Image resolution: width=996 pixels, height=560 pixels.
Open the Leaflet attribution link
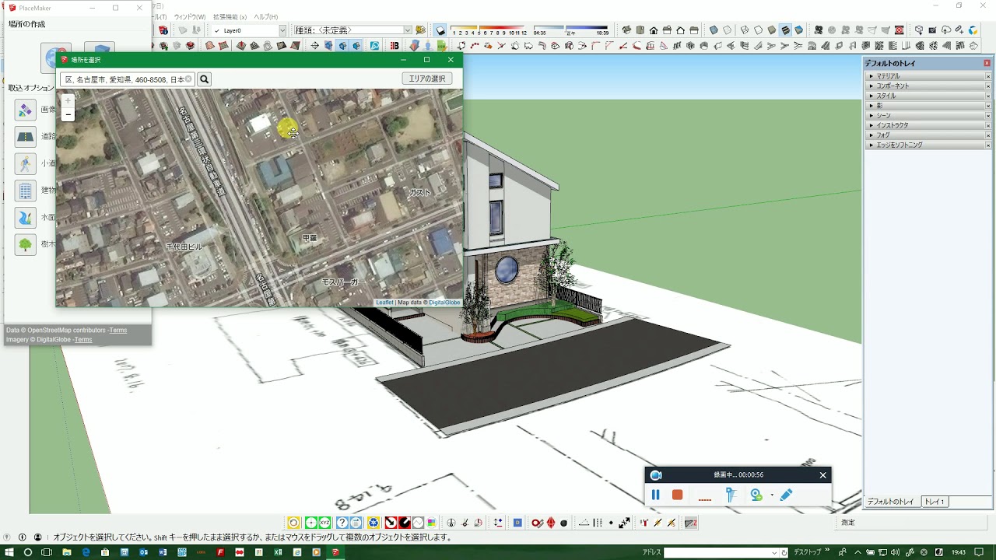tap(384, 303)
